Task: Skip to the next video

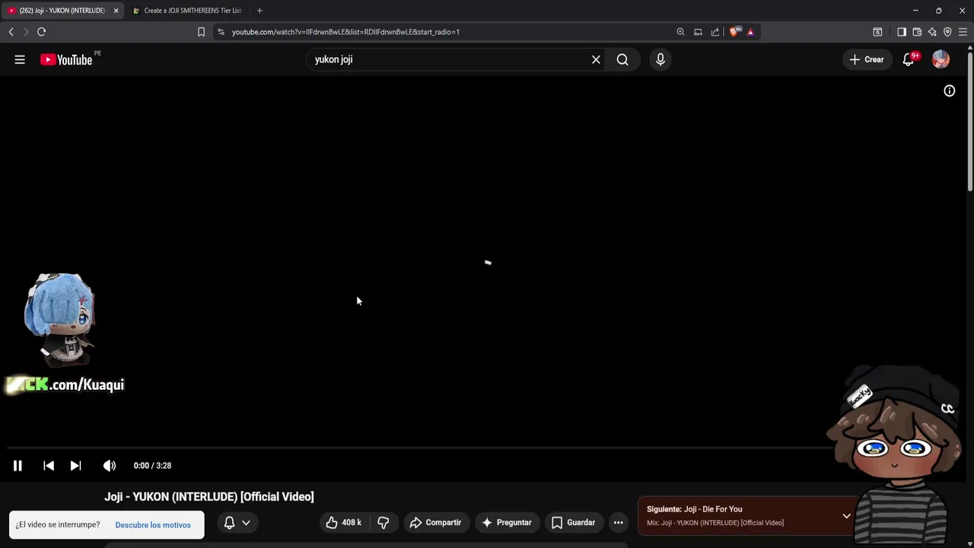Action: click(x=75, y=466)
